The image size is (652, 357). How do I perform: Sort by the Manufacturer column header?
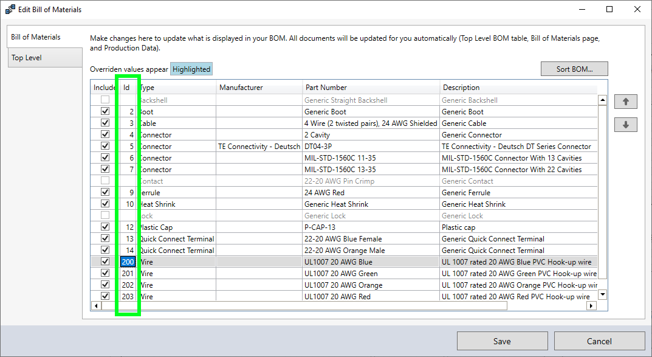pyautogui.click(x=259, y=88)
